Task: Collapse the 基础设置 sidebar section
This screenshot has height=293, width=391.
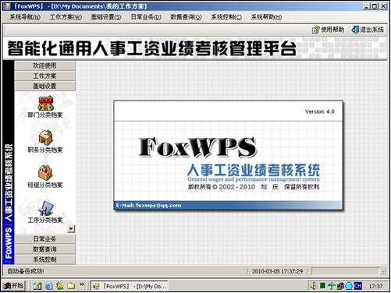Action: click(x=45, y=86)
